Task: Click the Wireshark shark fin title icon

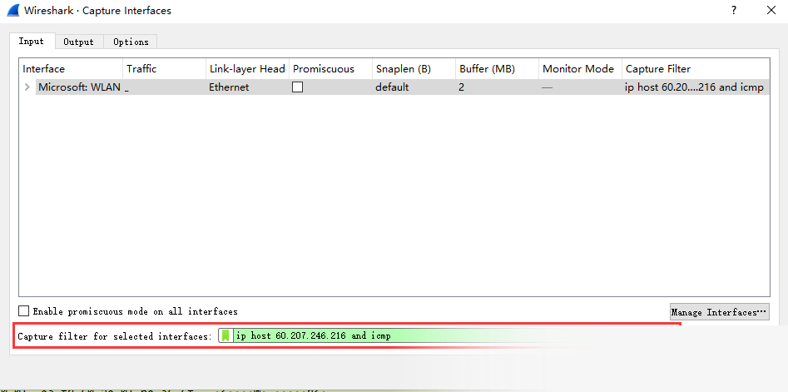Action: [x=13, y=10]
